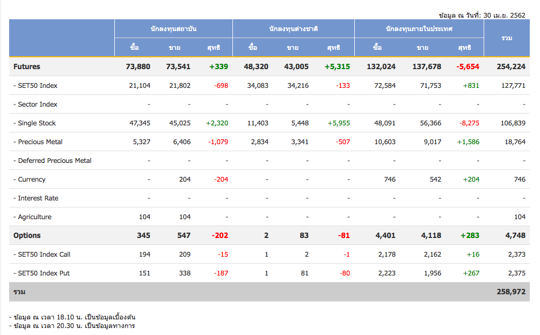Viewport: 540px width, 335px height.
Task: Click the date text 30 เม.ย. 2562
Action: click(504, 15)
